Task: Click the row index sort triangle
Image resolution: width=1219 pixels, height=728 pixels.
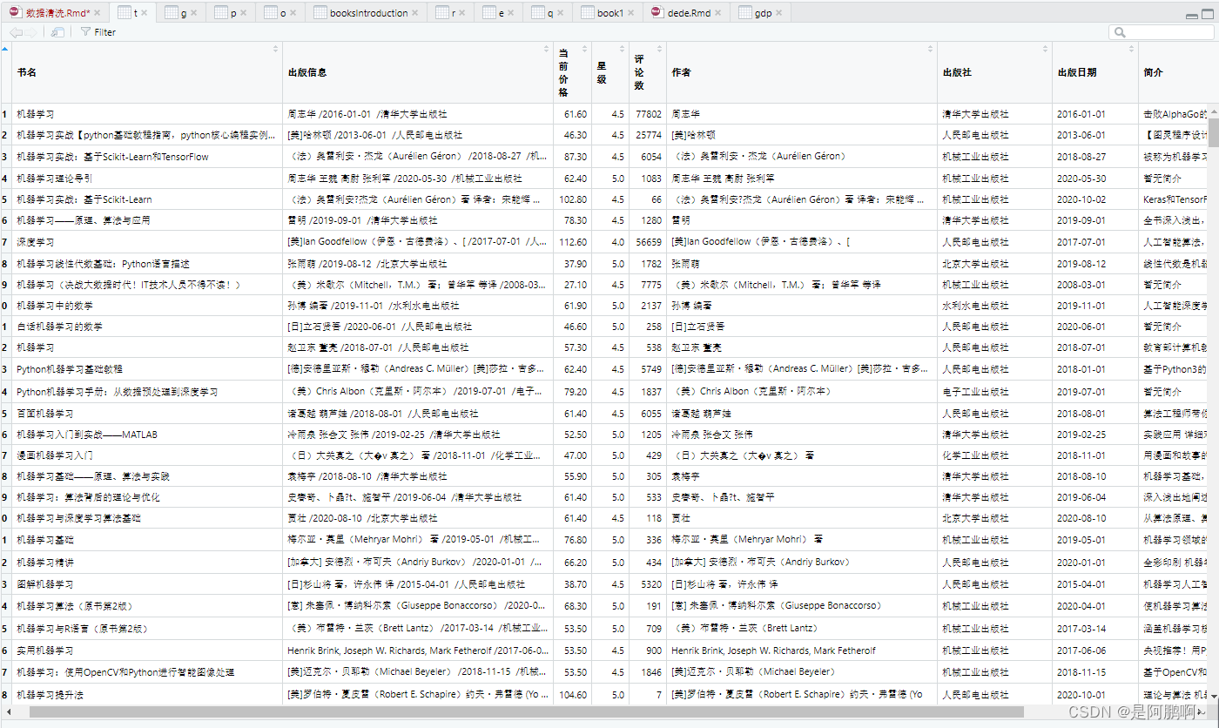Action: (5, 49)
